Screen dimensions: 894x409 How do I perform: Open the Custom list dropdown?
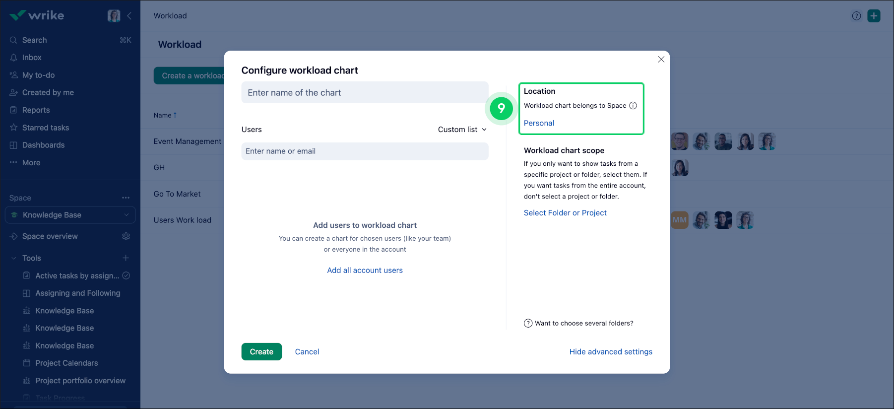click(x=462, y=130)
